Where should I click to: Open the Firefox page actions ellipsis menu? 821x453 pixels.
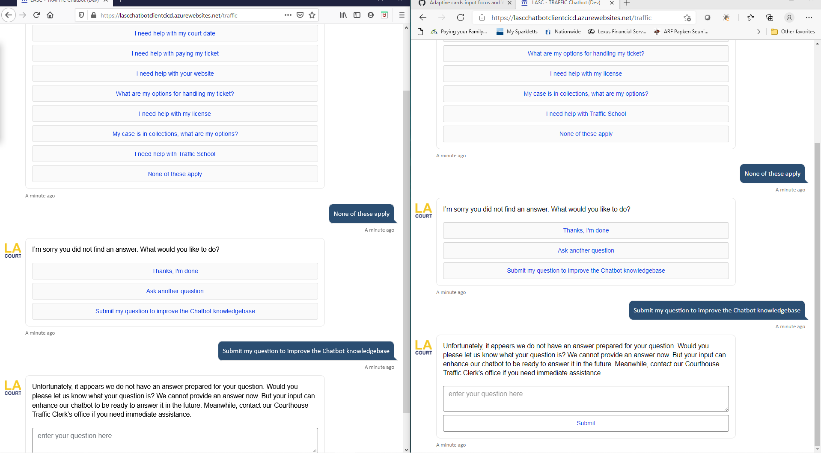[288, 15]
